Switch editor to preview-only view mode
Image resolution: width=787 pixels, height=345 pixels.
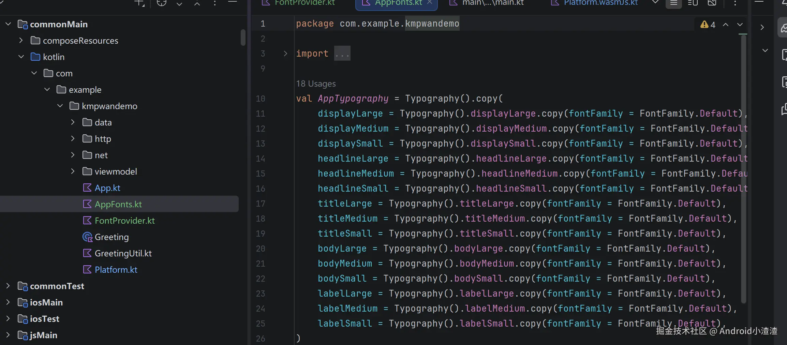pyautogui.click(x=712, y=3)
